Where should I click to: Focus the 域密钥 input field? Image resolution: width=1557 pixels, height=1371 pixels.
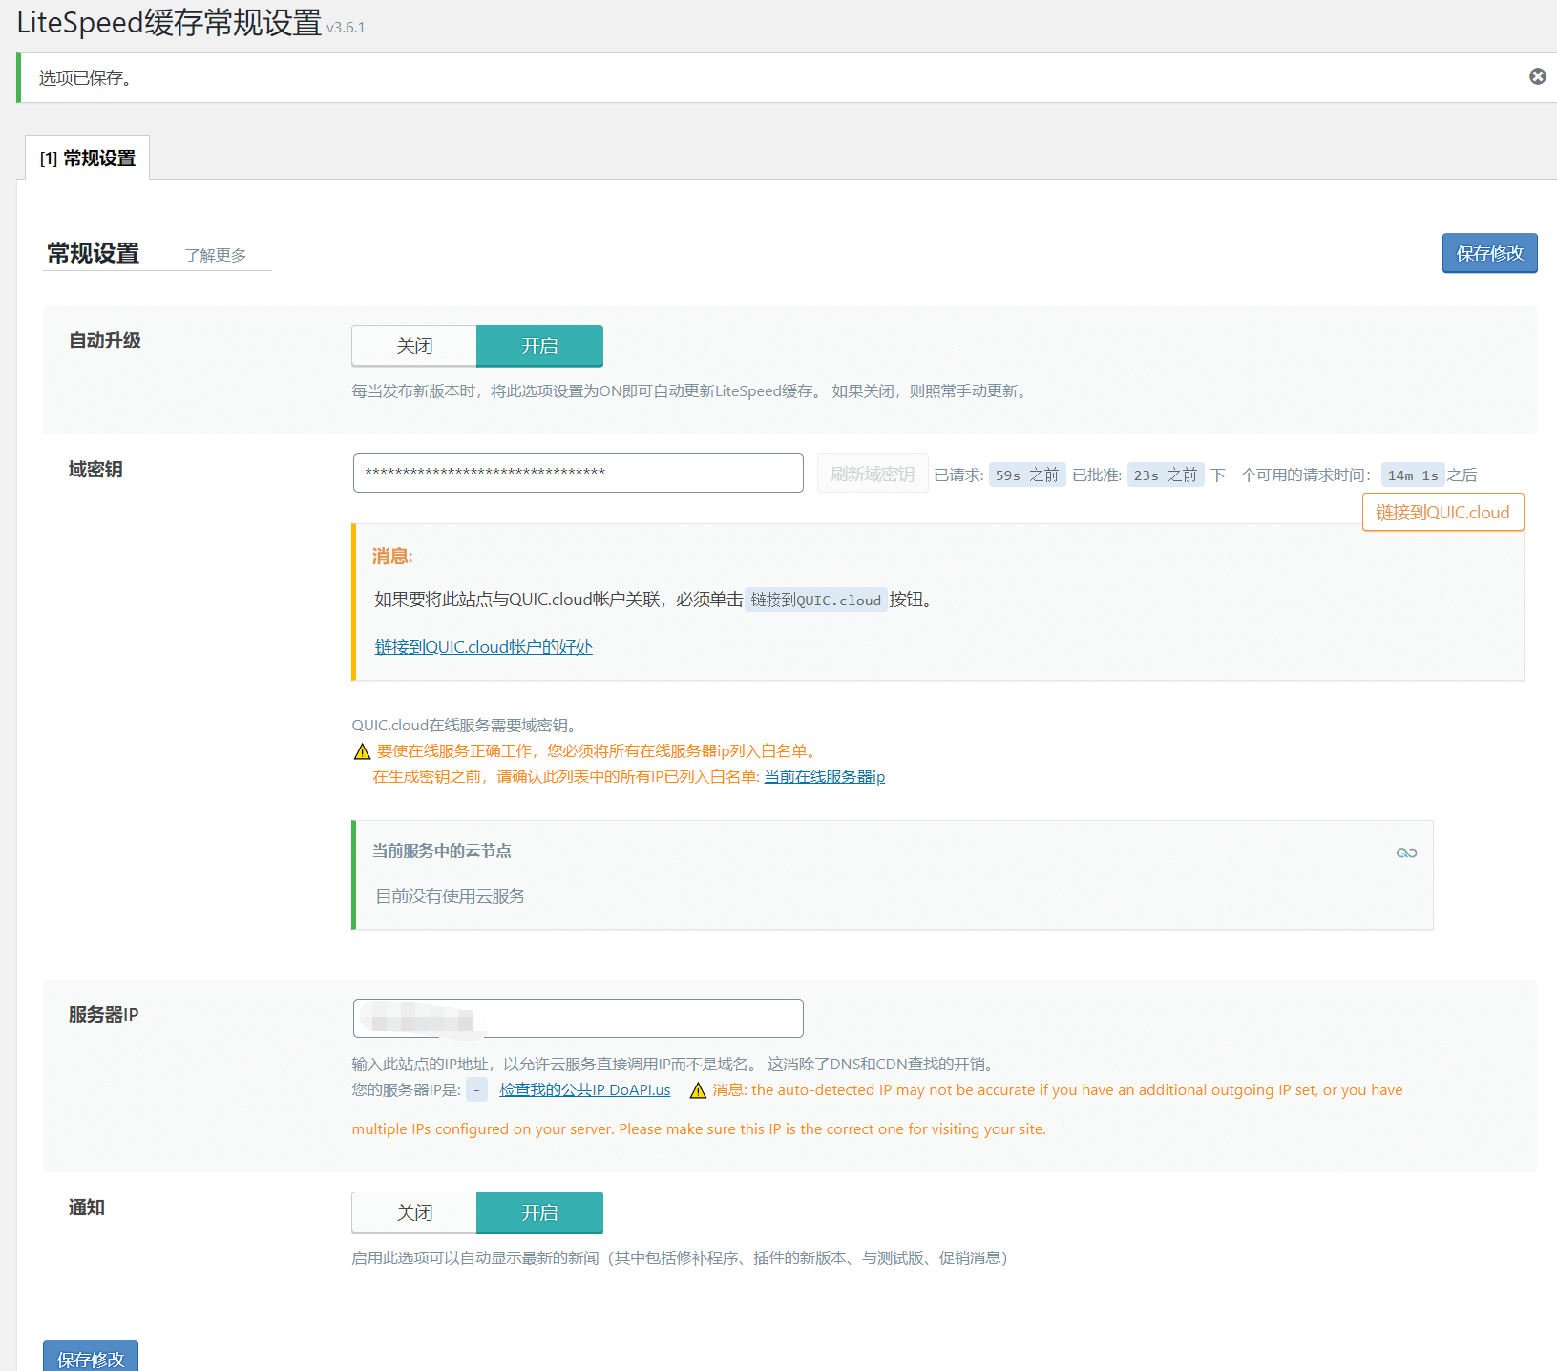click(x=578, y=473)
